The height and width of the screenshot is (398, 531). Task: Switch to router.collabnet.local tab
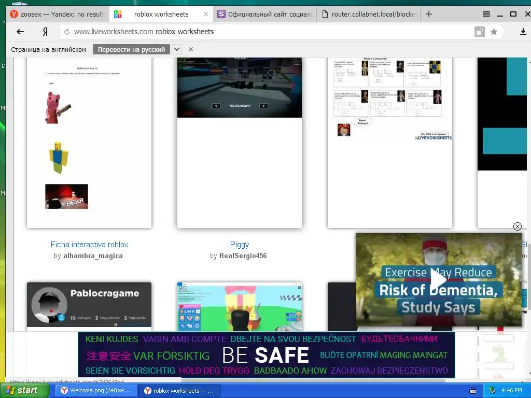(x=369, y=14)
